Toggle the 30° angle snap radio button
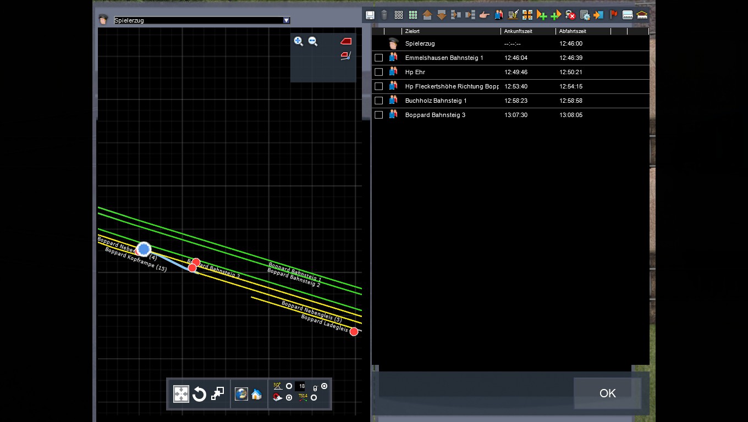 tap(289, 386)
